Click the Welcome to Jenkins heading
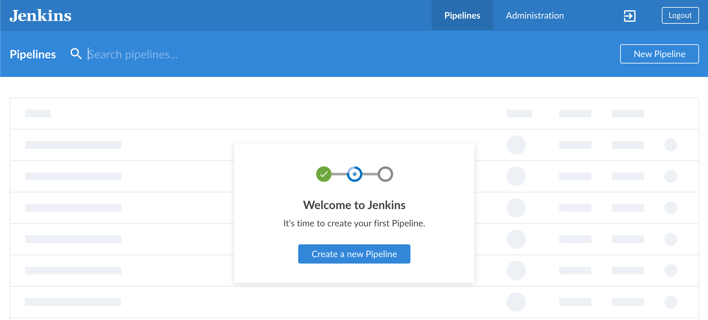The image size is (708, 320). (354, 205)
